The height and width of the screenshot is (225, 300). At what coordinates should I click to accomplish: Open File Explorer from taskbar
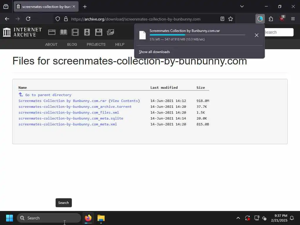tap(101, 218)
